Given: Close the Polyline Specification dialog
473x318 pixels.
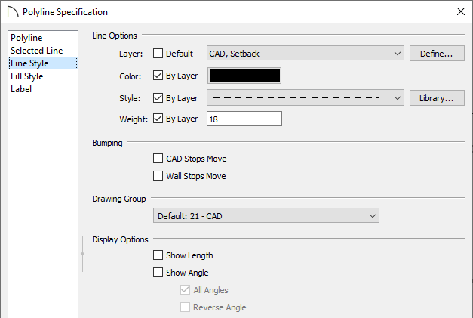Looking at the screenshot, I should 461,12.
